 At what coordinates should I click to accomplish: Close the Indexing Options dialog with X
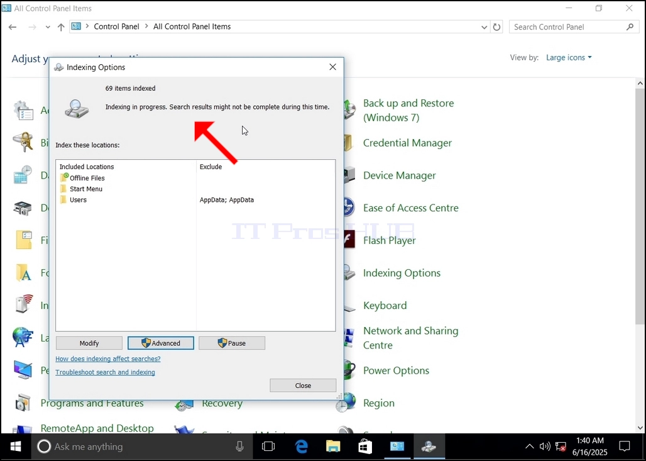333,67
